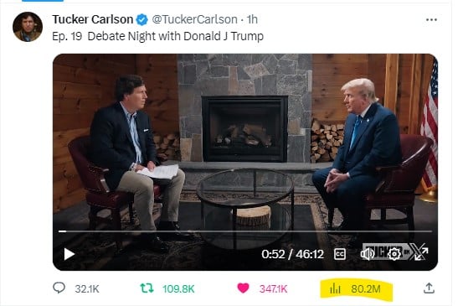Open the 1h timestamp permalink
The image size is (463, 306).
[x=252, y=19]
